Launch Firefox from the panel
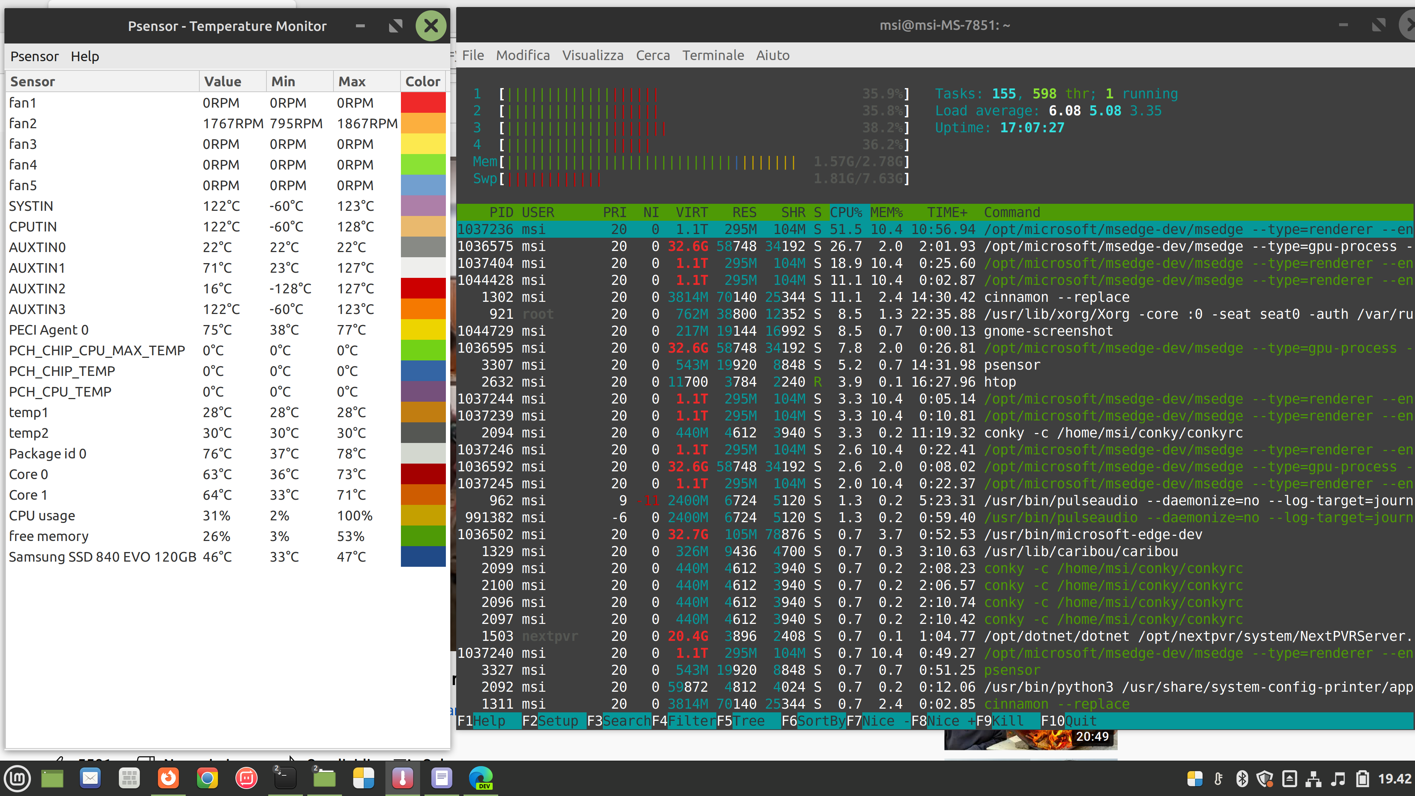Image resolution: width=1415 pixels, height=796 pixels. [169, 778]
